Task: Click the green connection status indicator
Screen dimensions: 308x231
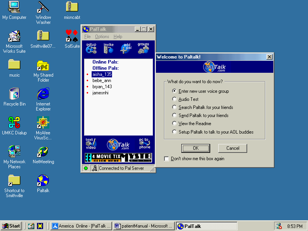Action: tap(86, 168)
